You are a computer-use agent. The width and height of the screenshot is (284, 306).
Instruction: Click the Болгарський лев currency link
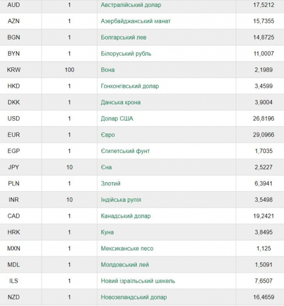[123, 37]
